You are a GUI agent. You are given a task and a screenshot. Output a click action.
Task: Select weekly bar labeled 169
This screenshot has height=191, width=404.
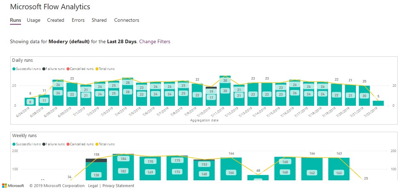pyautogui.click(x=150, y=169)
